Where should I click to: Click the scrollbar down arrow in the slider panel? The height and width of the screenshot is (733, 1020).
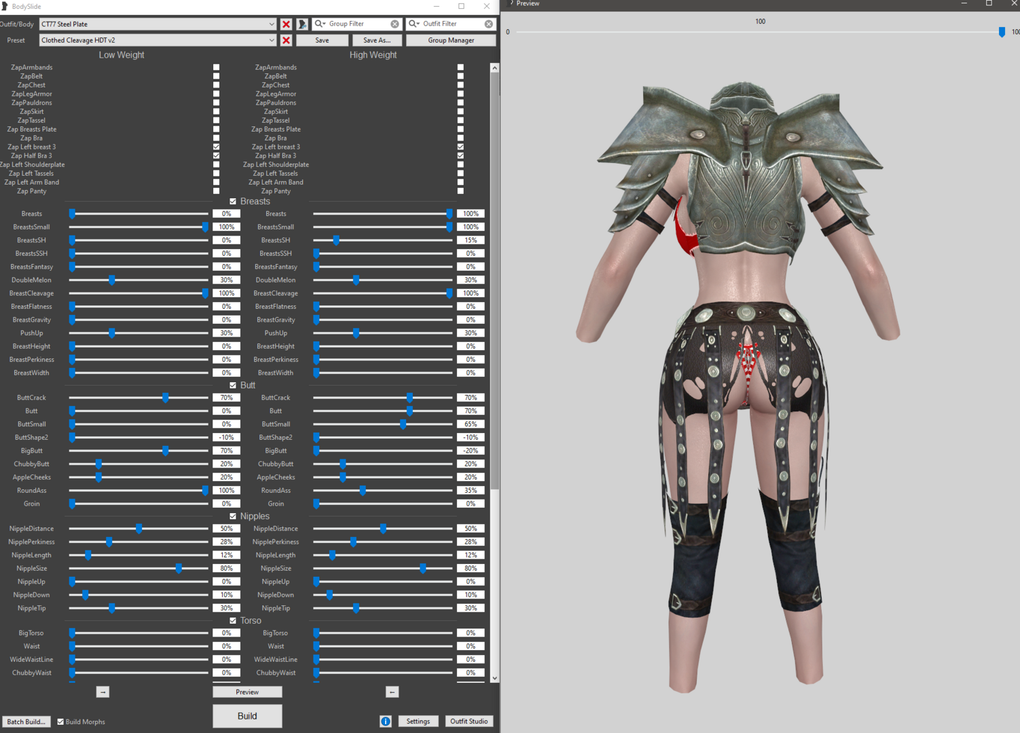pyautogui.click(x=494, y=677)
